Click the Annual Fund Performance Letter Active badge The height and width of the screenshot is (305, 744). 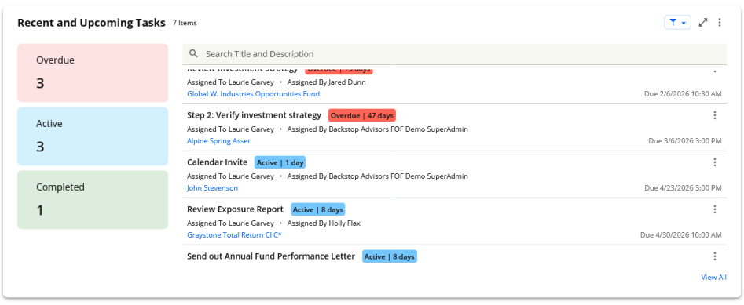tap(390, 256)
